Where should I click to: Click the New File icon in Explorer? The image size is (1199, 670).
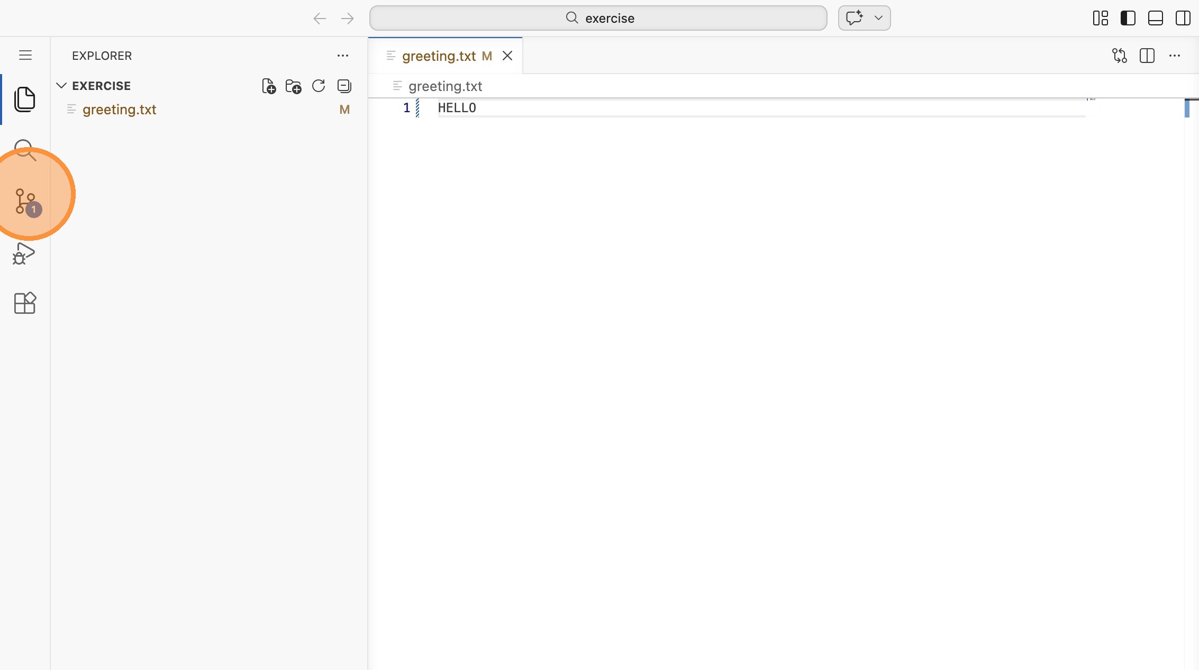269,86
